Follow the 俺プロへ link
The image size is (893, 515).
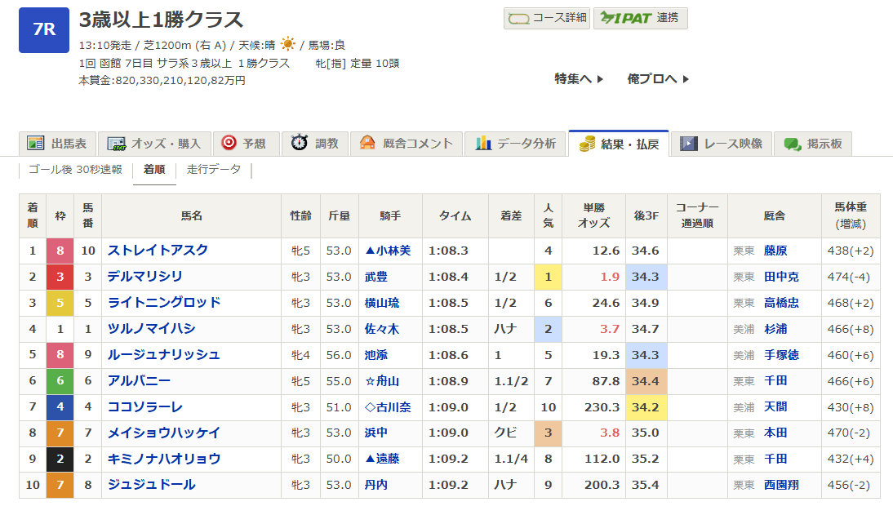point(658,78)
